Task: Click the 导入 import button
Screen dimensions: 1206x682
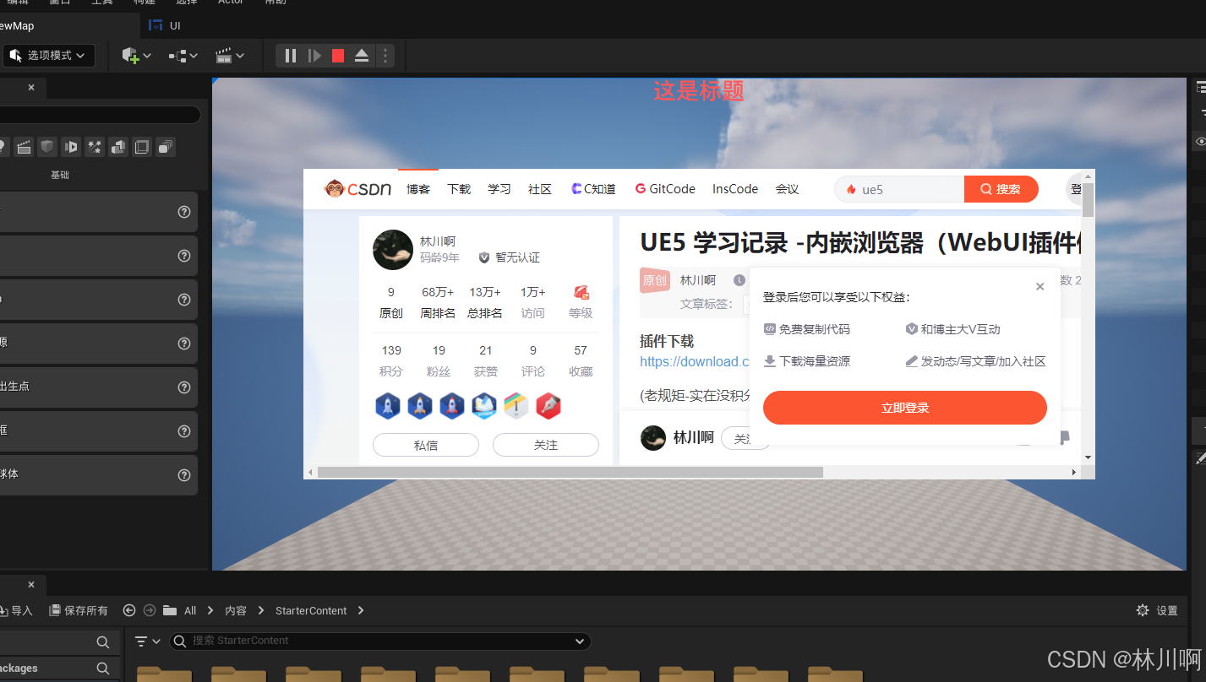Action: [x=16, y=610]
